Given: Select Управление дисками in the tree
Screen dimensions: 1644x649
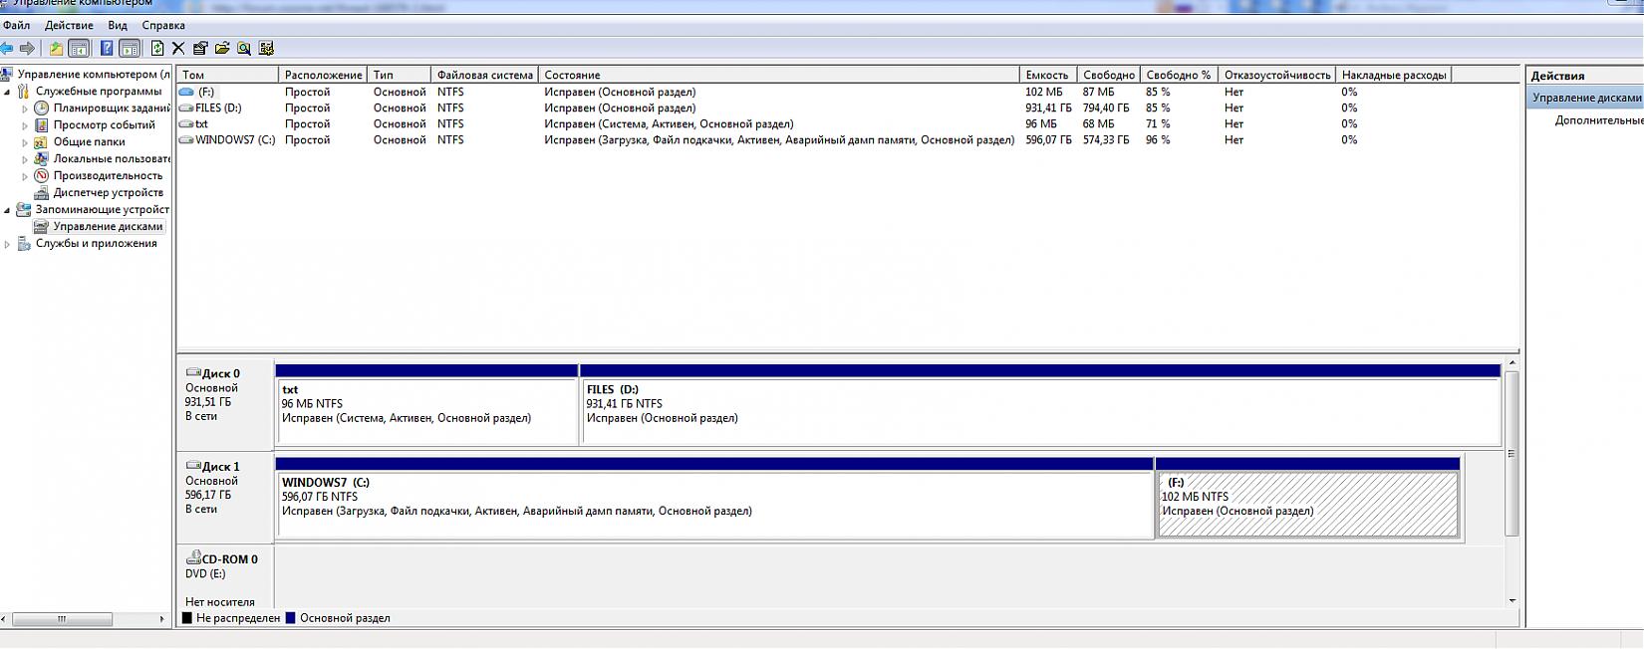Looking at the screenshot, I should pyautogui.click(x=108, y=226).
